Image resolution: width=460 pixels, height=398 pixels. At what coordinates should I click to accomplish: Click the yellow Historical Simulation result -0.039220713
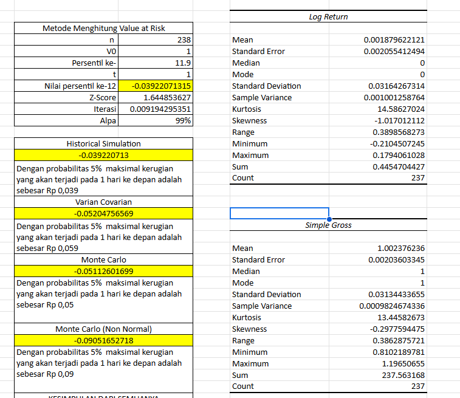[103, 156]
